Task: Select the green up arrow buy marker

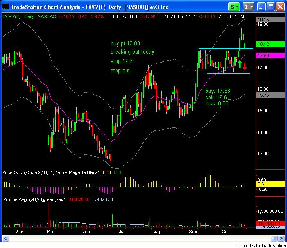Action: (x=240, y=64)
